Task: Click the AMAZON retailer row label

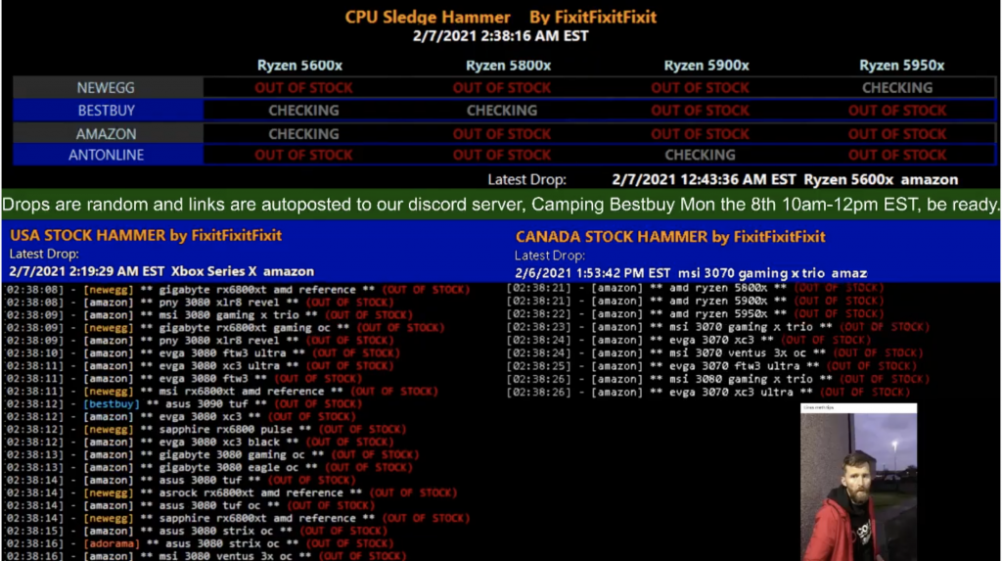Action: coord(107,134)
